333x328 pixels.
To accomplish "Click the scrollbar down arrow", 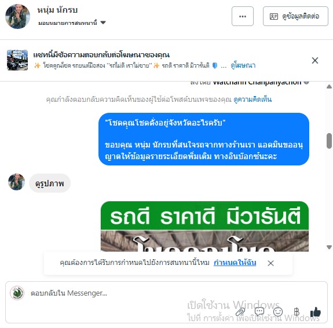I will [329, 247].
